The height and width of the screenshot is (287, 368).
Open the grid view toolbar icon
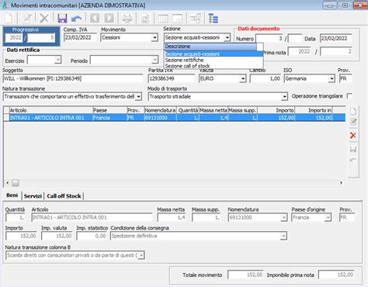click(x=163, y=19)
